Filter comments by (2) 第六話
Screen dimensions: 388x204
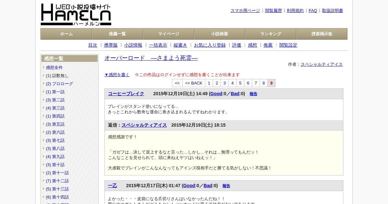coord(55,132)
